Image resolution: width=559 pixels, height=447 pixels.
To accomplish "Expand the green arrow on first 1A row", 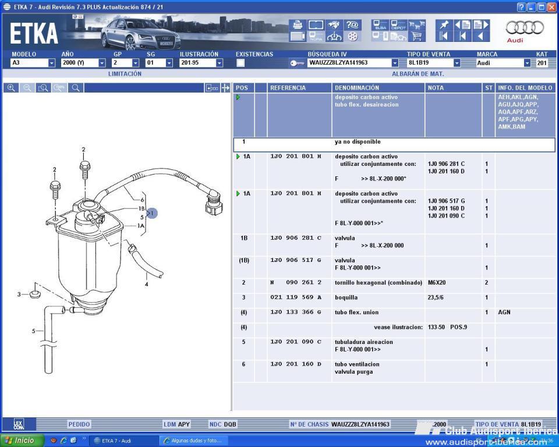I will [x=238, y=157].
